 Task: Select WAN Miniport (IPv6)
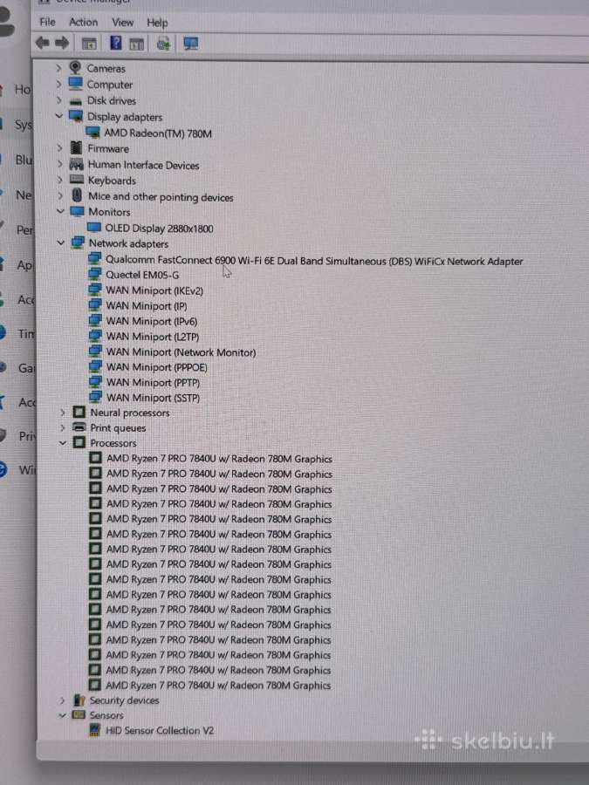[x=152, y=321]
